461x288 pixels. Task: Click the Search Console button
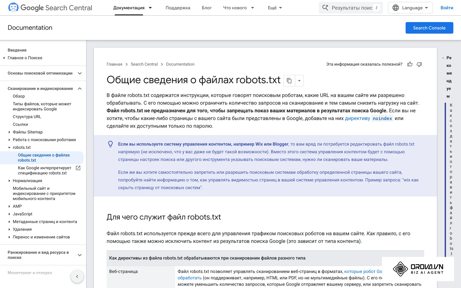(x=429, y=28)
